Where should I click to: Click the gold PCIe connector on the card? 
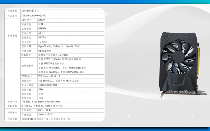[x=198, y=61]
